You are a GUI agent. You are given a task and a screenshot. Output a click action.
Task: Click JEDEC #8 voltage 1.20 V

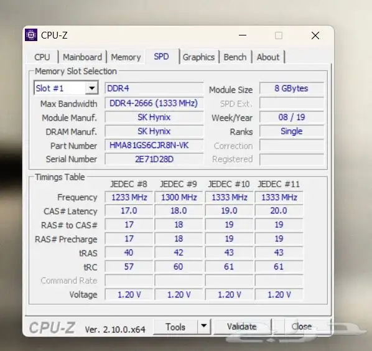click(129, 294)
